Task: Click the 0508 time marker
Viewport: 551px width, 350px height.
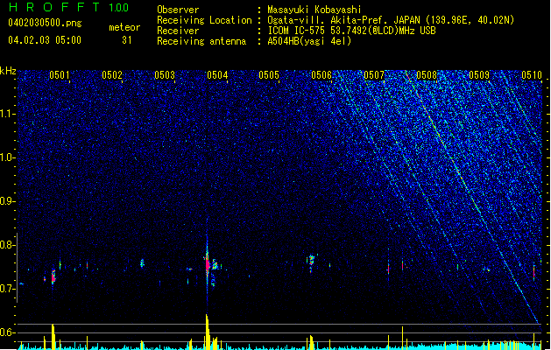Action: pos(427,74)
